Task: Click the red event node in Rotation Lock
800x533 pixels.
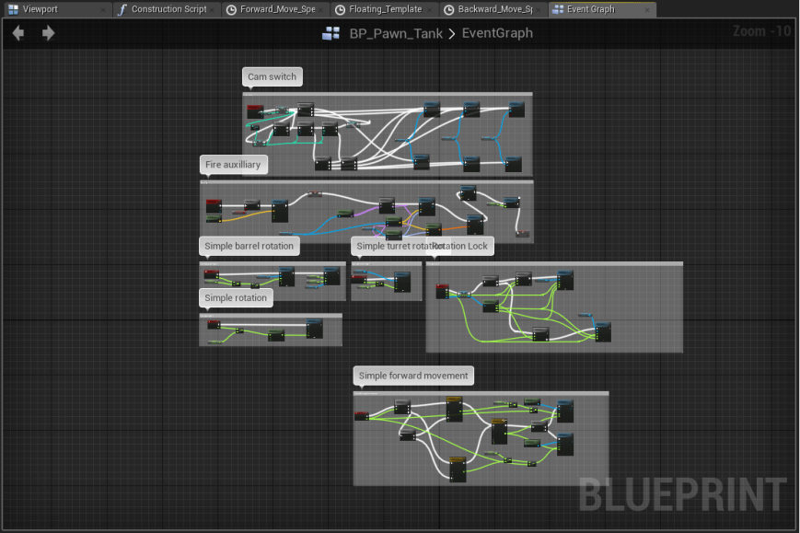Action: (442, 292)
